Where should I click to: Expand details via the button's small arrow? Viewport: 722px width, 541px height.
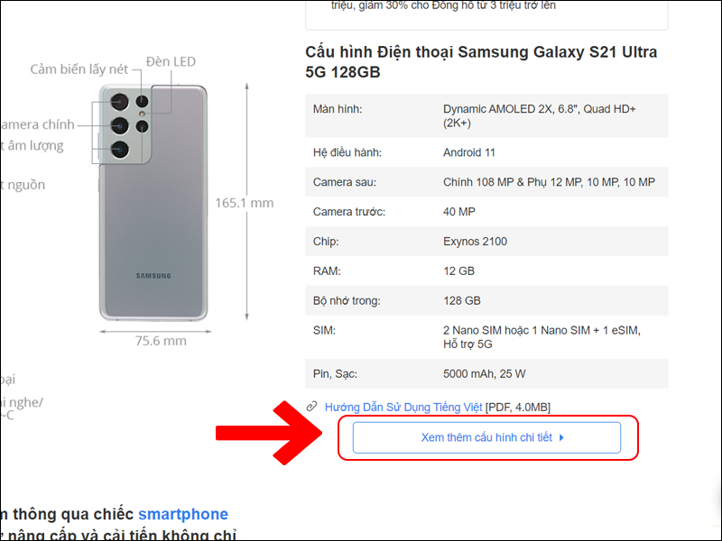561,437
